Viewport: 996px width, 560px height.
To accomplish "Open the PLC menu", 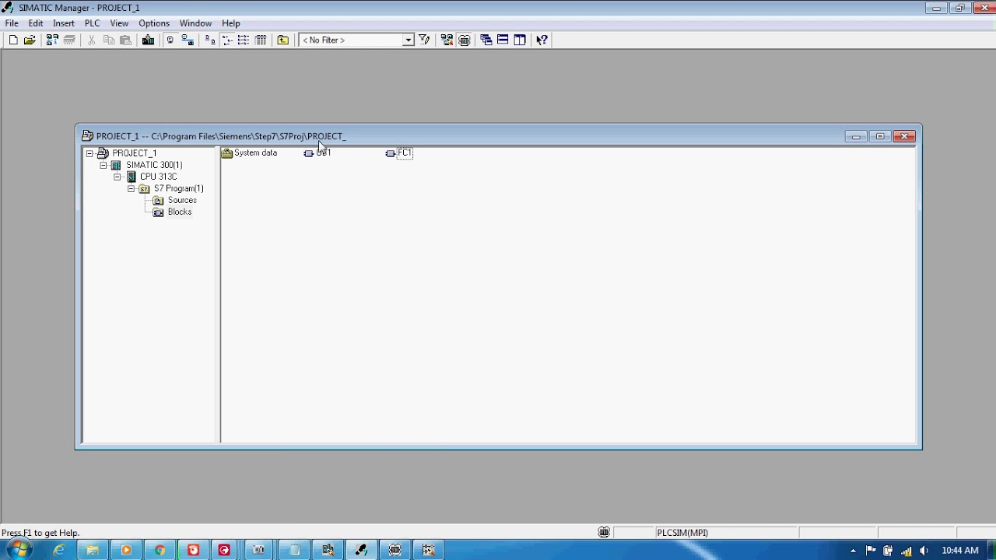I will coord(93,23).
